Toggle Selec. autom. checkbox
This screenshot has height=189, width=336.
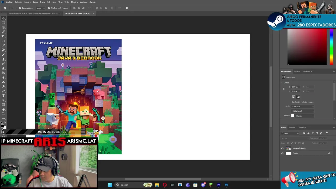[x=20, y=8]
